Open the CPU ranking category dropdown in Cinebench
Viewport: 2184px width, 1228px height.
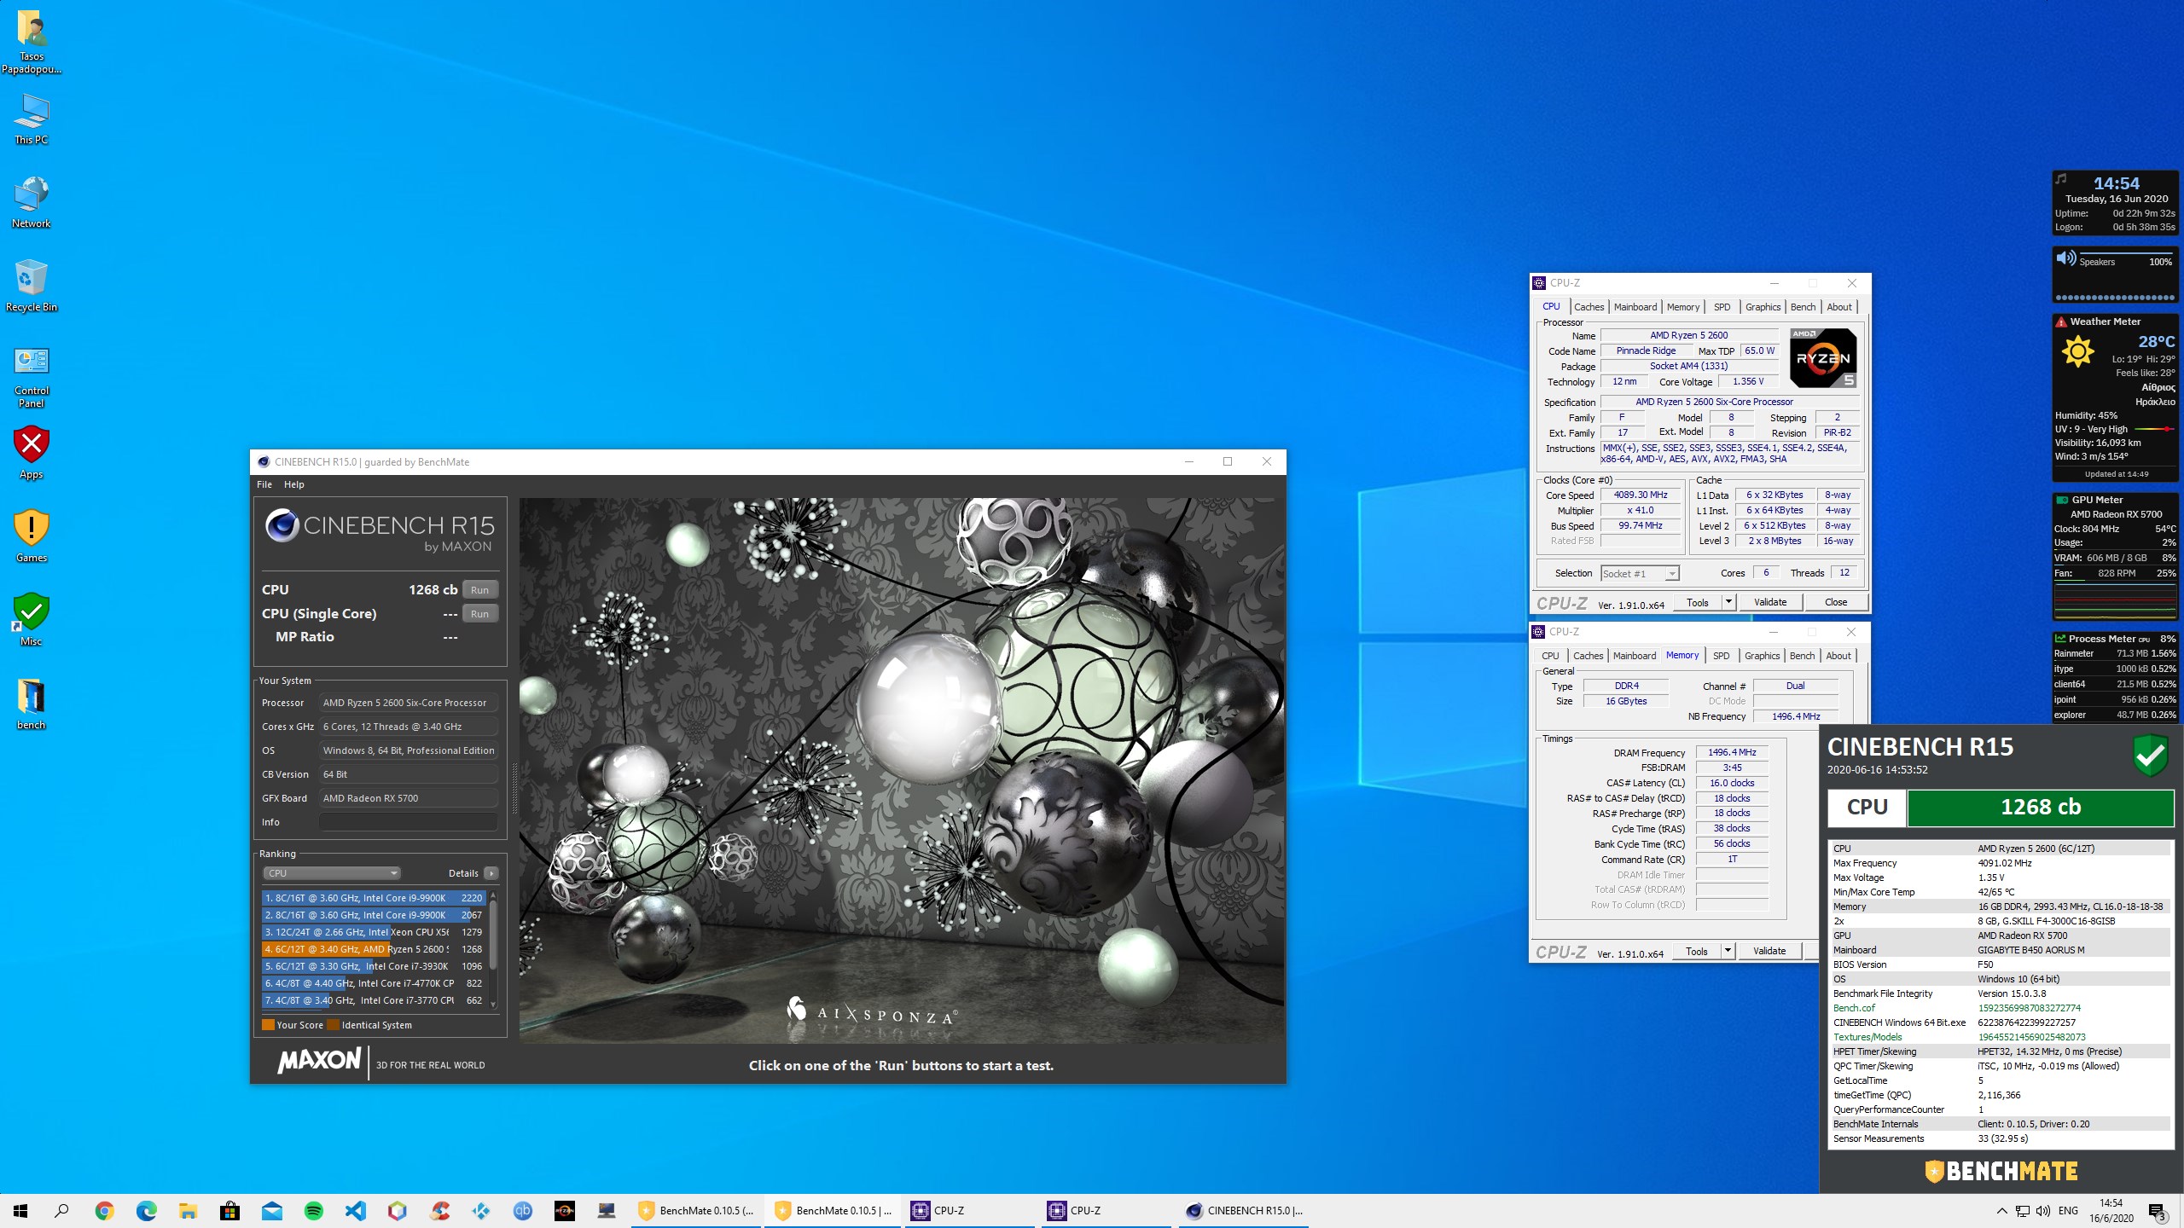(332, 873)
